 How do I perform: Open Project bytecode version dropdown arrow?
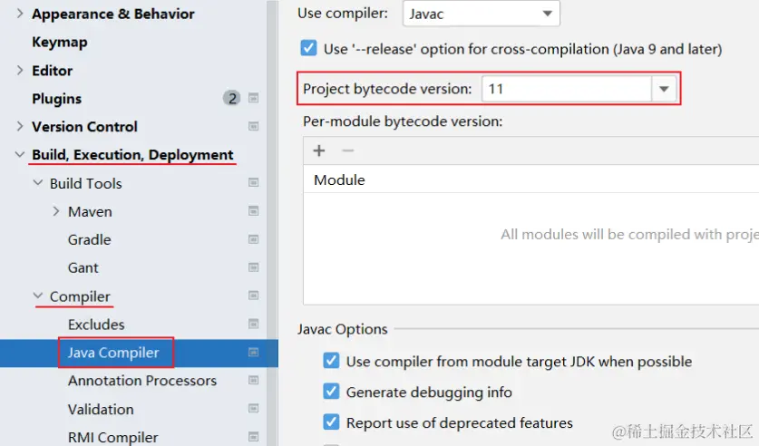coord(665,89)
